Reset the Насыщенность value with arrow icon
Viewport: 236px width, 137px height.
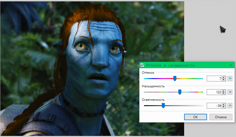[x=230, y=92]
